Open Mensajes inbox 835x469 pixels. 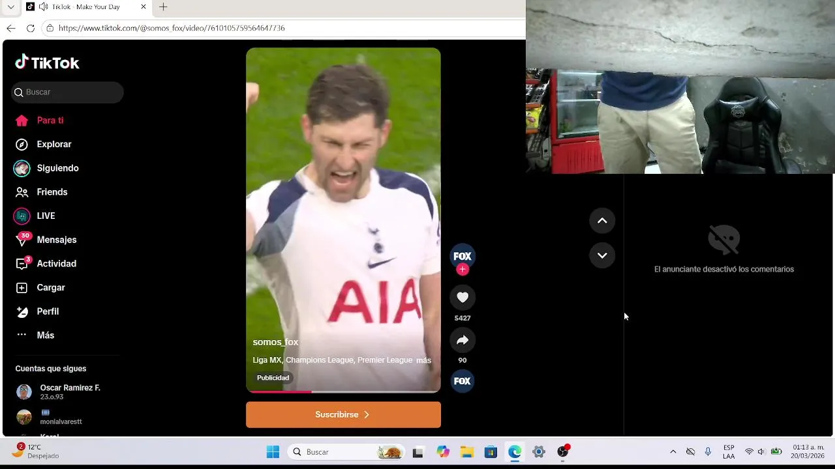(46, 240)
